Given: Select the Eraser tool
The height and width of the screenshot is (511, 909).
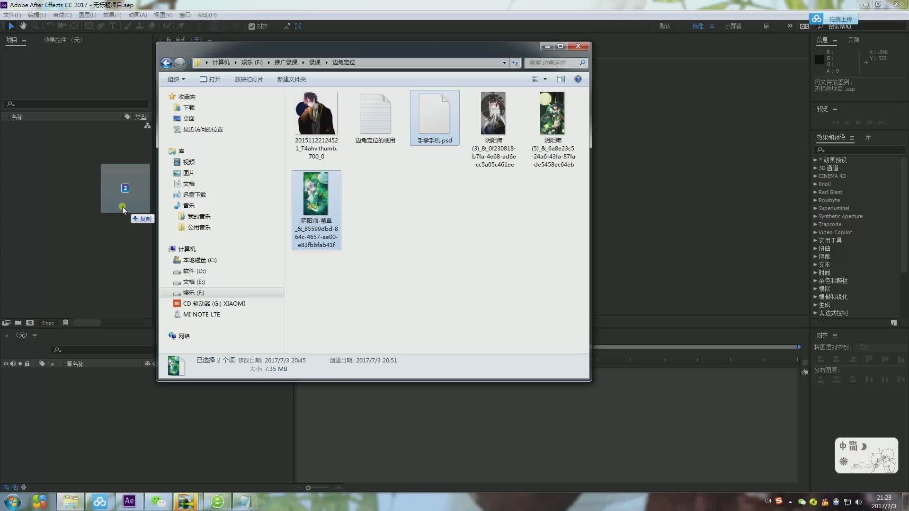Looking at the screenshot, I should click(152, 26).
